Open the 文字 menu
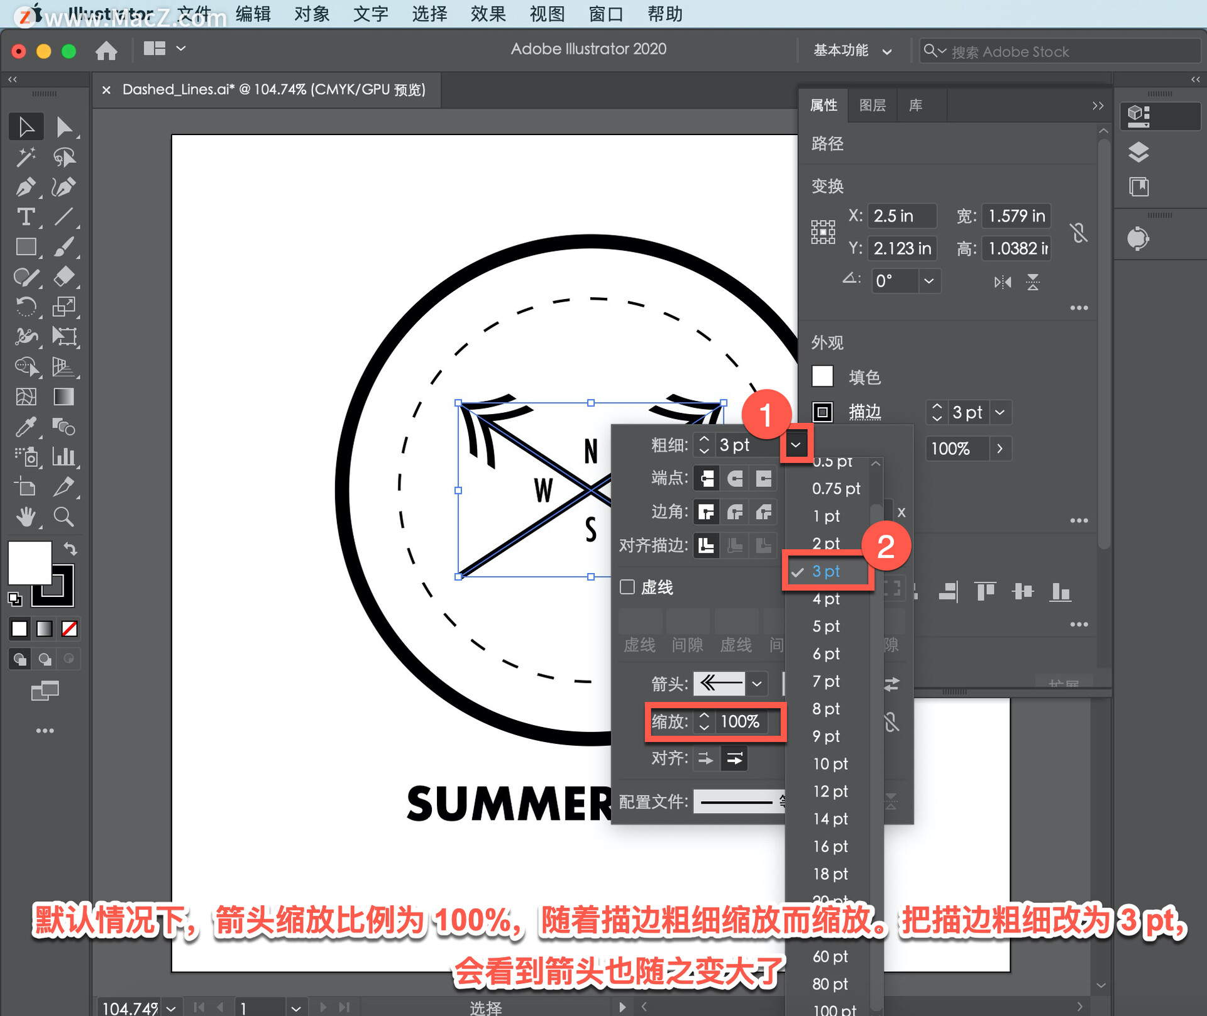 coord(371,14)
